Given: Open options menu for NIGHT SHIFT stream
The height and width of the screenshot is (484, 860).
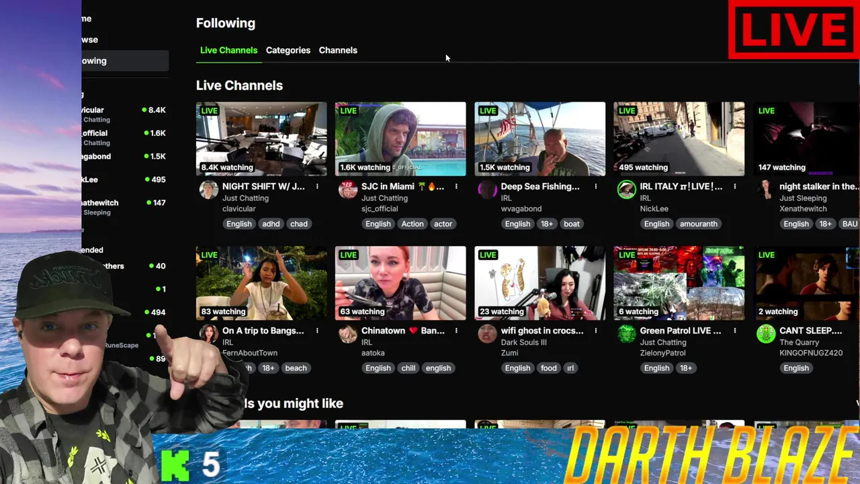Looking at the screenshot, I should [x=317, y=187].
